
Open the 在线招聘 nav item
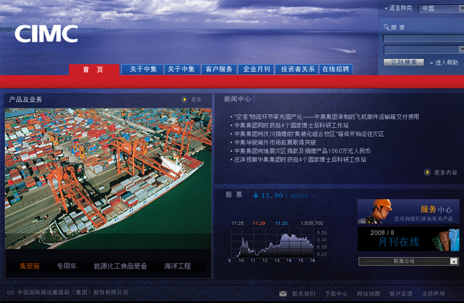335,69
